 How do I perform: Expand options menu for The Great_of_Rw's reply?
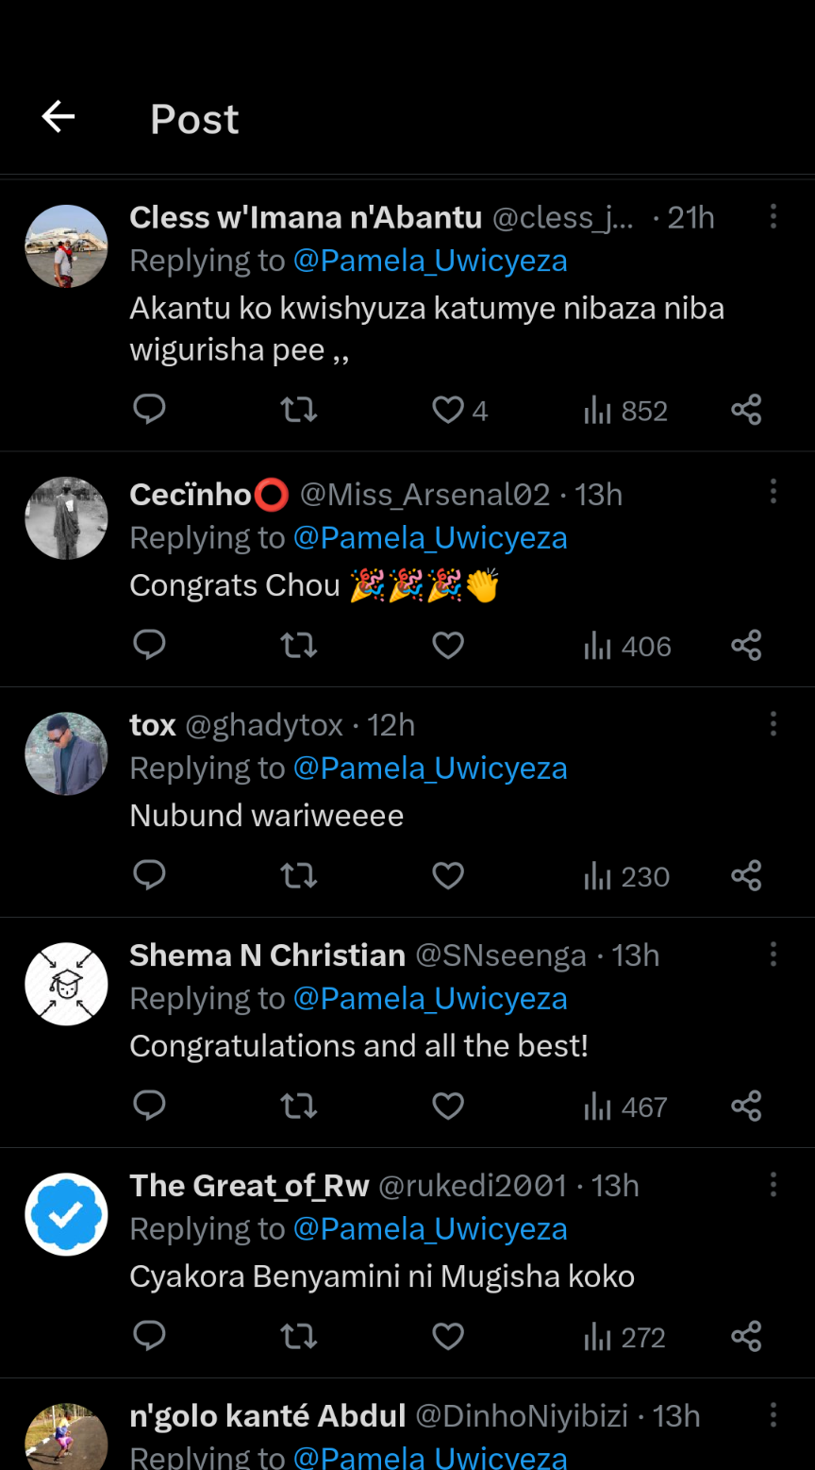point(773,1185)
